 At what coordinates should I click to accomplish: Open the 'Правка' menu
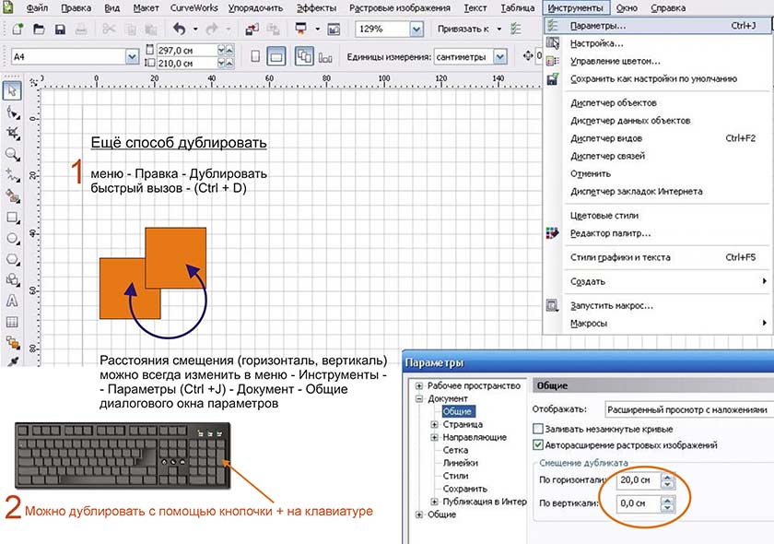76,7
